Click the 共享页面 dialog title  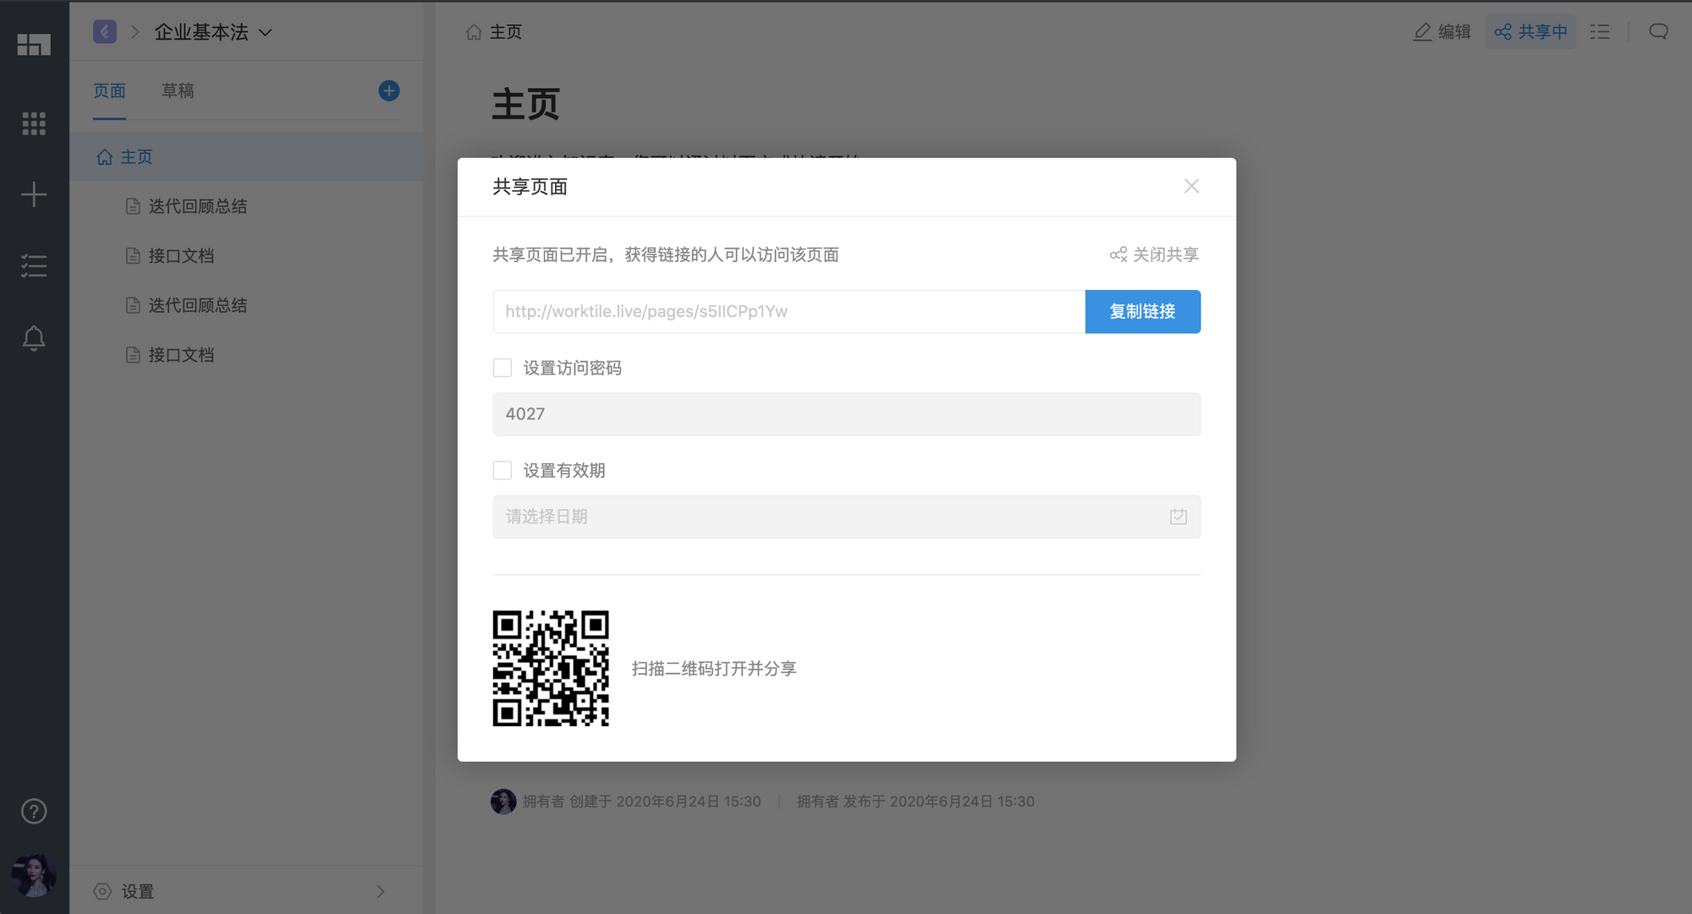tap(530, 187)
